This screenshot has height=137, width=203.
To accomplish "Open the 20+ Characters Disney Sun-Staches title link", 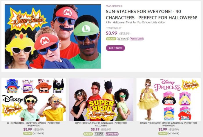I will 33,124.
